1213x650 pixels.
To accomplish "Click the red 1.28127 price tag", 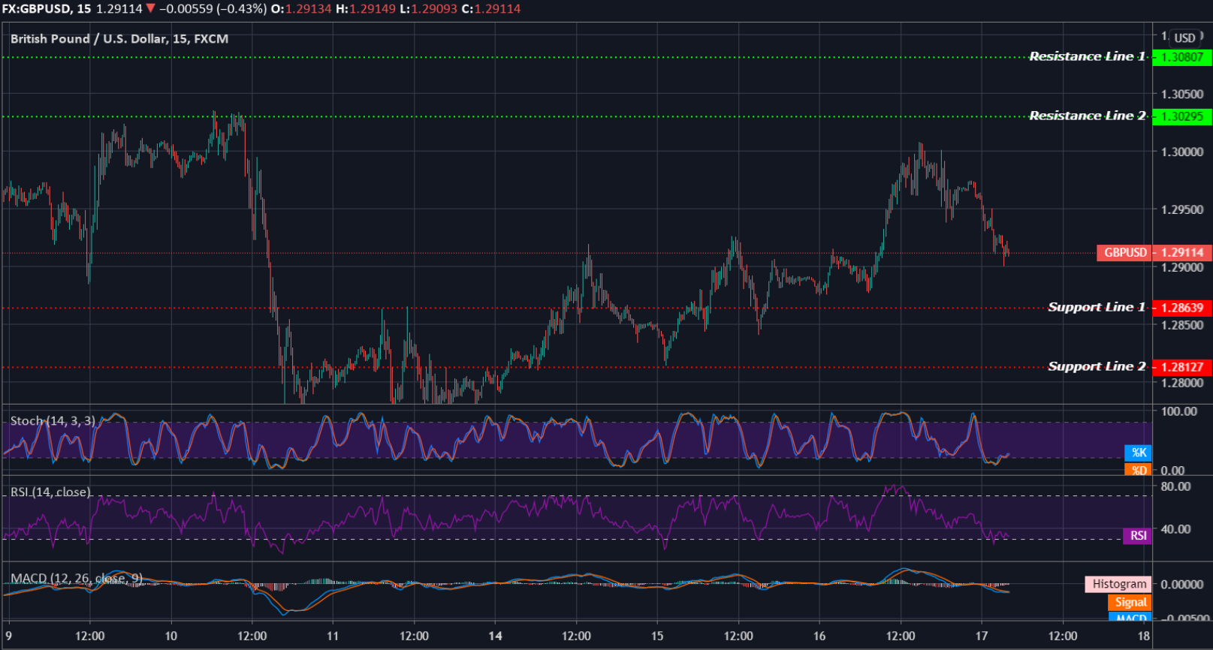I will click(x=1182, y=367).
